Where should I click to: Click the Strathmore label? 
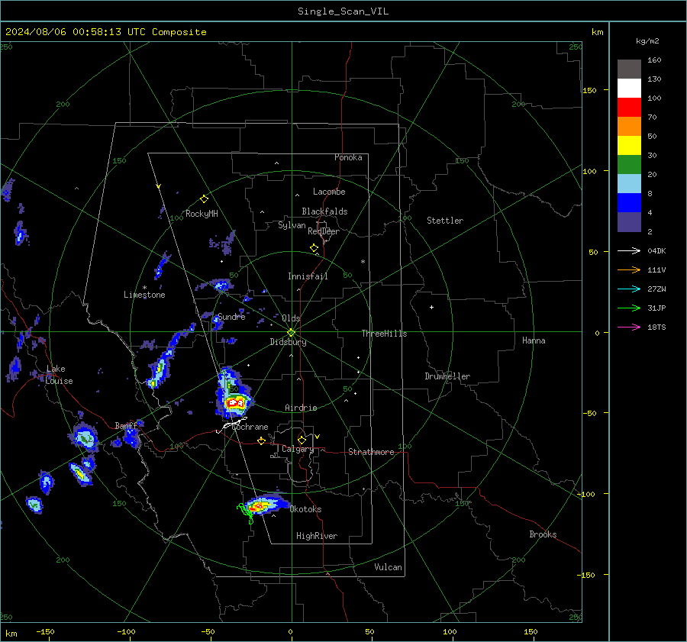pyautogui.click(x=371, y=452)
